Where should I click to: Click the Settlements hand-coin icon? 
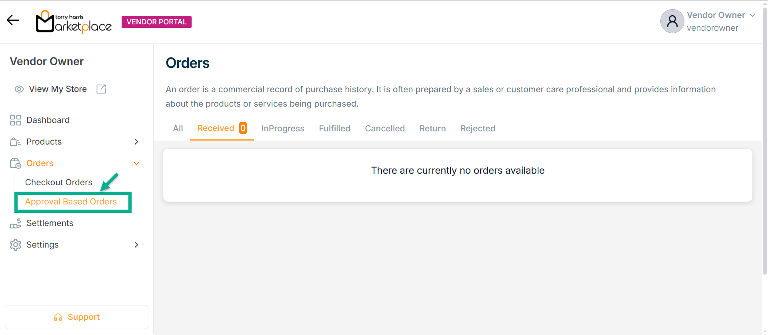[16, 223]
